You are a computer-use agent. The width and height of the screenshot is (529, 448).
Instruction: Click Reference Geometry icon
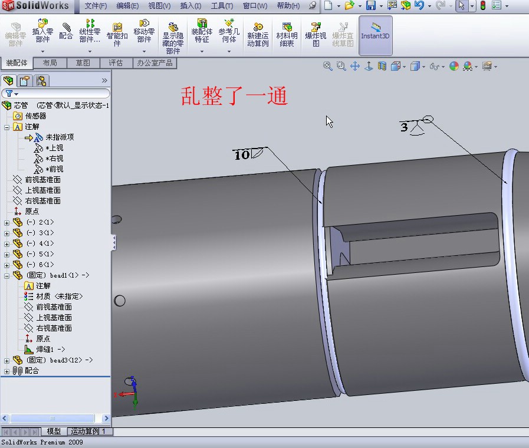[229, 31]
